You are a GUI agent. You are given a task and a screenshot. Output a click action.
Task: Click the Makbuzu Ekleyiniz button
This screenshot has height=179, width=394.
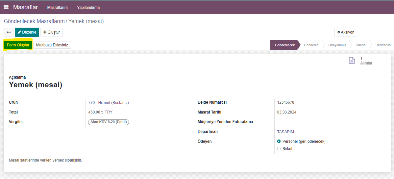coord(52,45)
